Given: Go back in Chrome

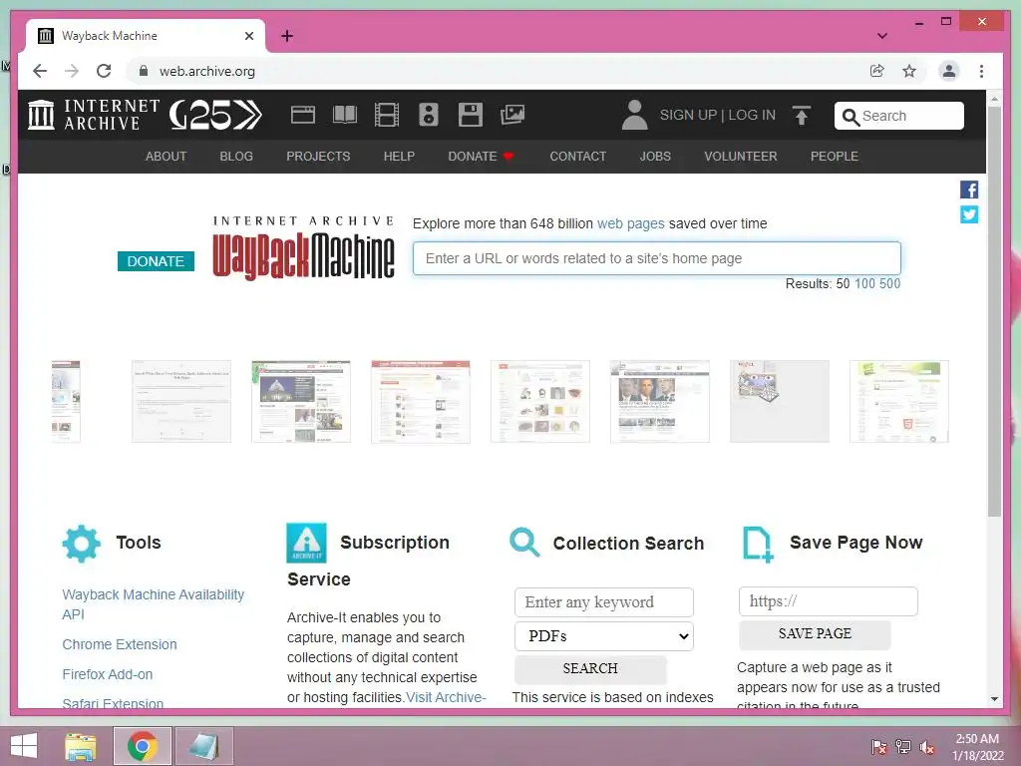Looking at the screenshot, I should click(40, 71).
